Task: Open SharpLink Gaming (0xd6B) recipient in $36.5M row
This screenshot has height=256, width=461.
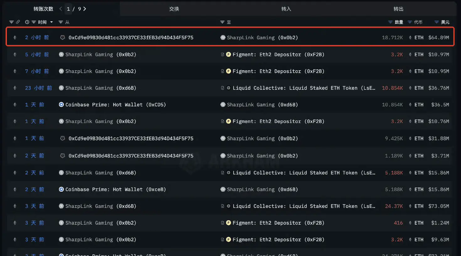Action: (262, 104)
